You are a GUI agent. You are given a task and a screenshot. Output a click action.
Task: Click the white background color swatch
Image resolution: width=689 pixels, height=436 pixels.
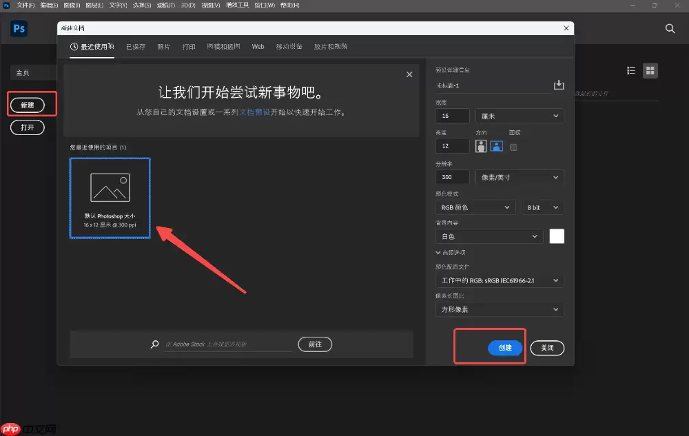pos(556,236)
